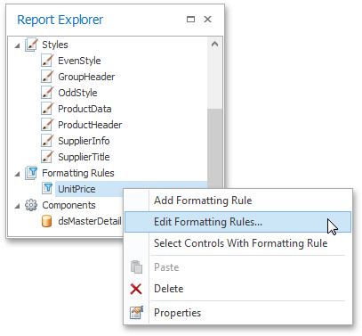362x336 pixels.
Task: Collapse the Styles tree node
Action: (18, 45)
